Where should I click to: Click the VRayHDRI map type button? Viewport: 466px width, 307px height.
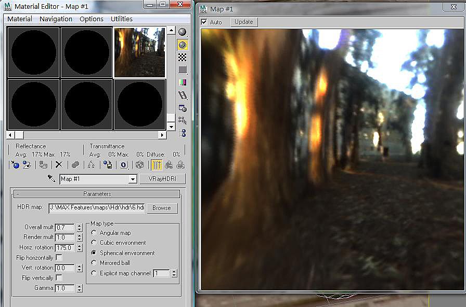click(162, 179)
